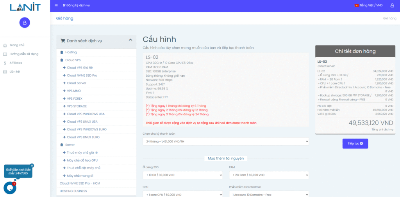Collapse the Danh sách dịch vụ panel
400x197 pixels.
tap(130, 40)
